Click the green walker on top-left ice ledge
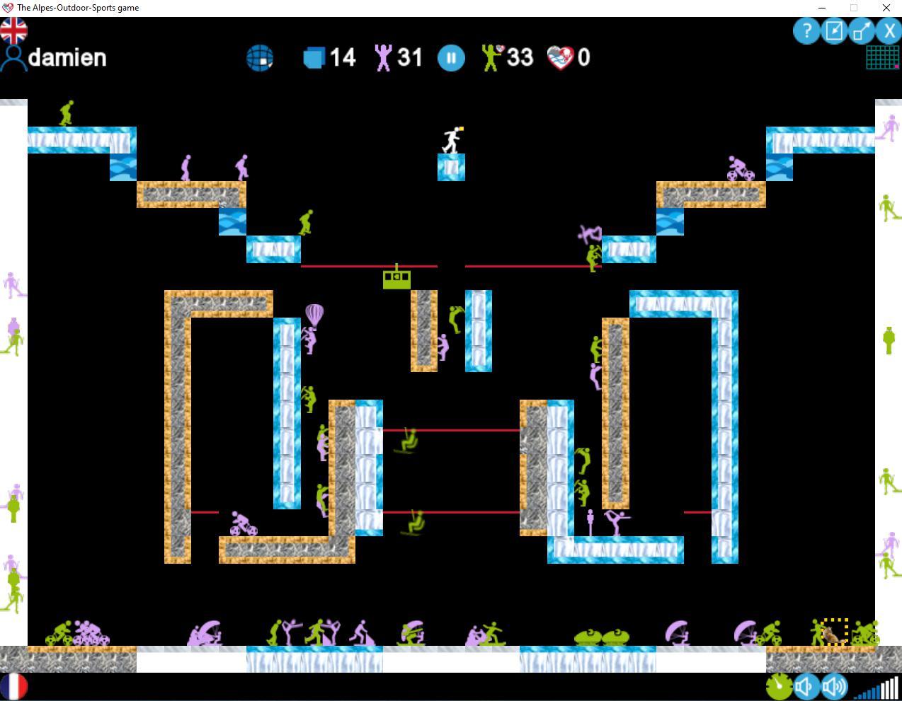Screen dimensions: 902x701 click(x=66, y=113)
